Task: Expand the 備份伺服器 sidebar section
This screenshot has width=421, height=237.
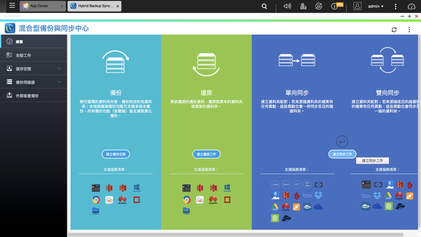Action: [34, 82]
